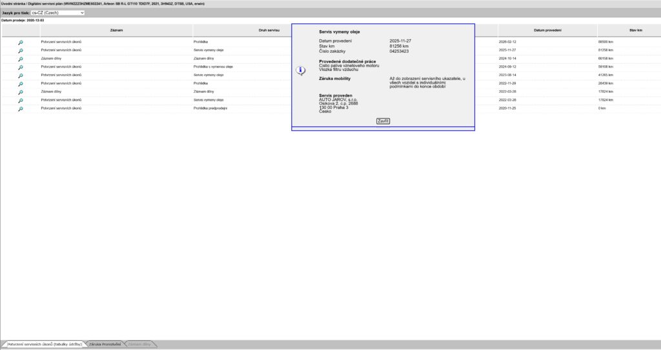Click the 'Datum provedení' column header
The height and width of the screenshot is (350, 661).
[547, 30]
